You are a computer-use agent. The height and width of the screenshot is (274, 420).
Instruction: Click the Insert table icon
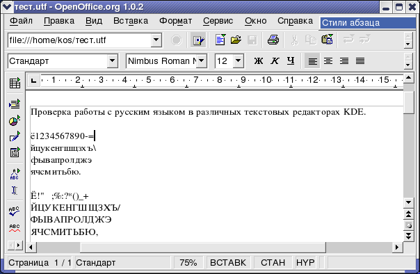[15, 83]
